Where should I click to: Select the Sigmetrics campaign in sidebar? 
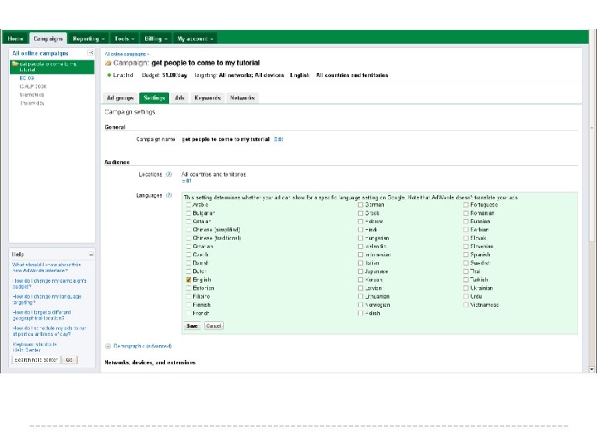(x=32, y=95)
